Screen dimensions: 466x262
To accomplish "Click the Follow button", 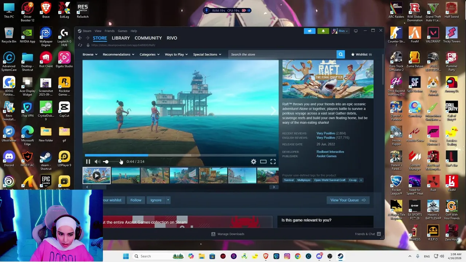I will pos(136,200).
